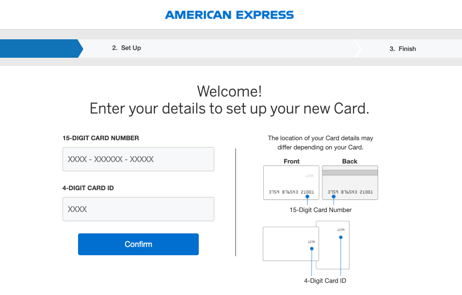
Task: Click the American Express logo
Action: coord(229,15)
